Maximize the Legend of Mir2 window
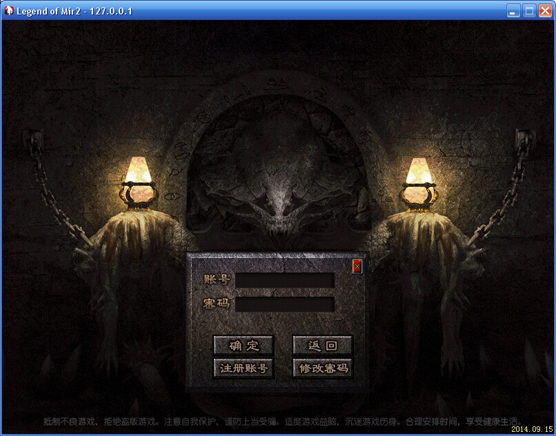 coord(529,11)
